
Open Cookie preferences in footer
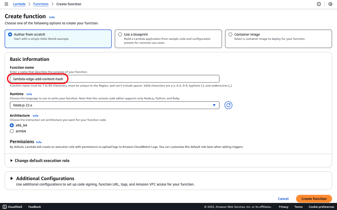[321, 207]
